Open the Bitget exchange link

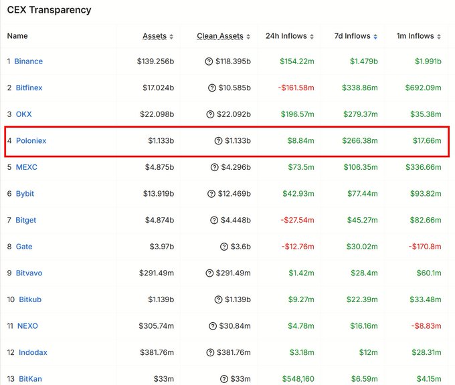[26, 221]
